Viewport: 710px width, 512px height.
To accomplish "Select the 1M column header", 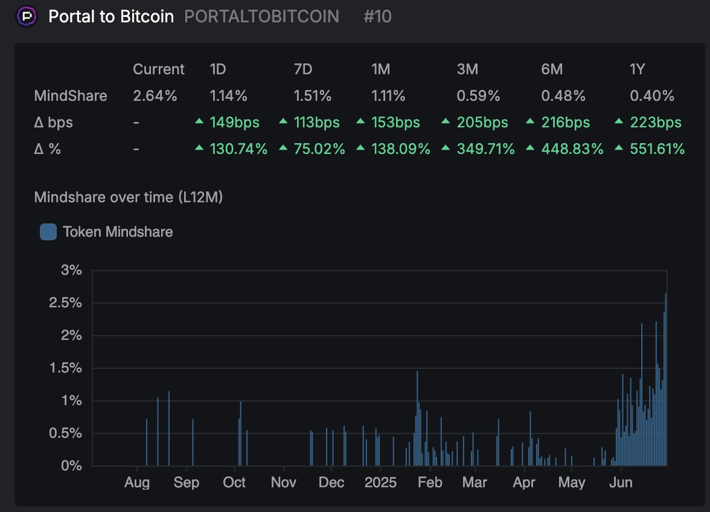I will (381, 69).
